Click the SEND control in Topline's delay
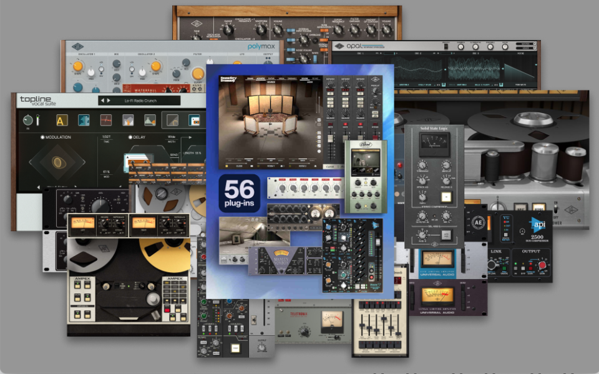 173,155
